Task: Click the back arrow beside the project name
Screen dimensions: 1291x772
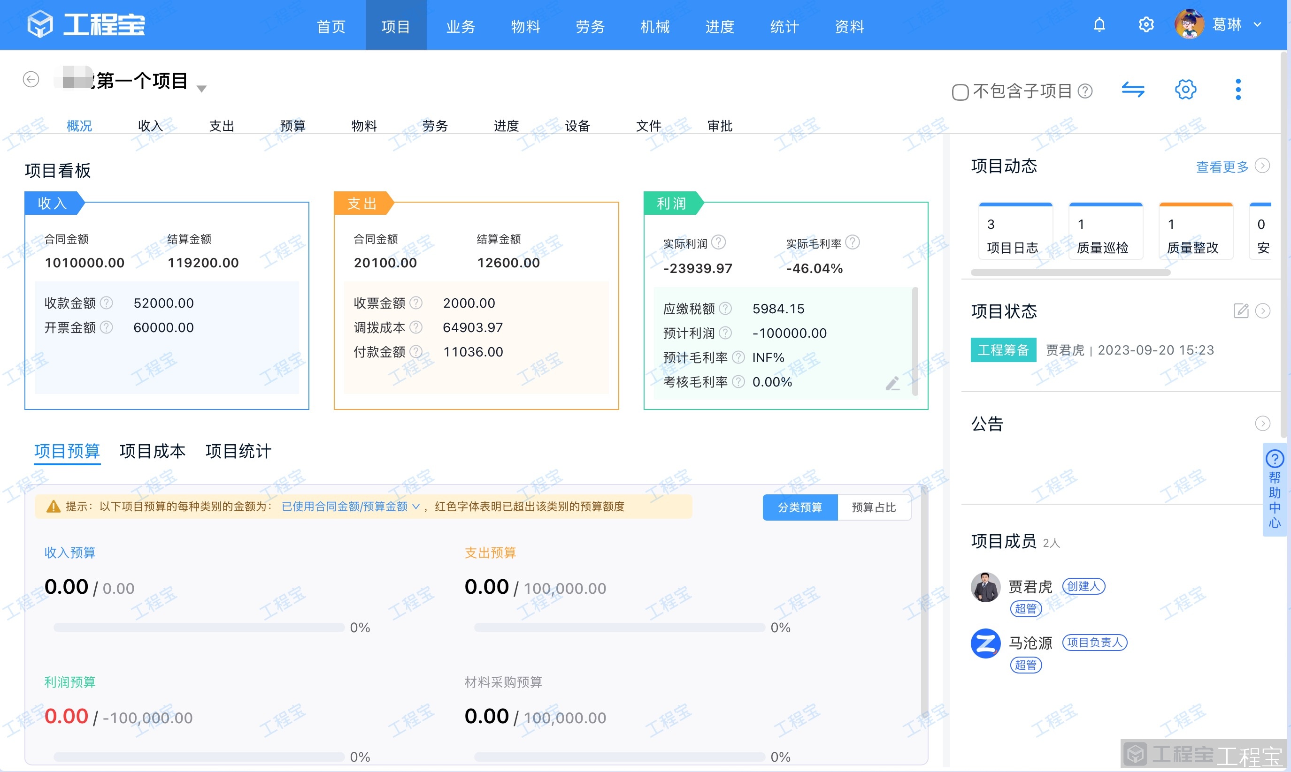Action: pyautogui.click(x=31, y=79)
